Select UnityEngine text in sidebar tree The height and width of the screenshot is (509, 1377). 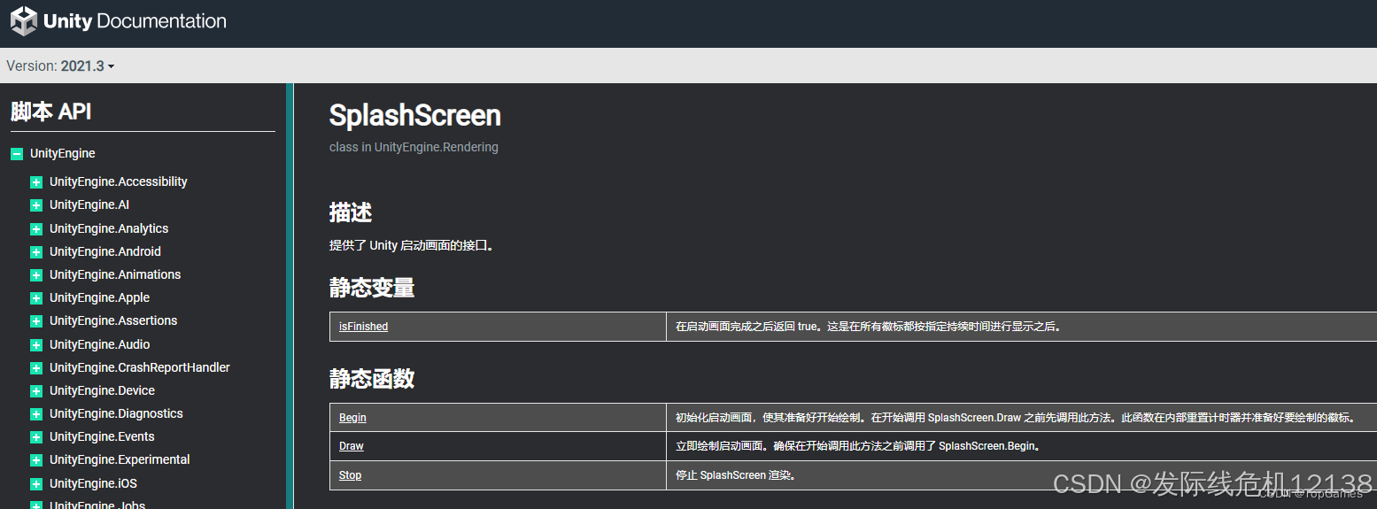coord(63,153)
